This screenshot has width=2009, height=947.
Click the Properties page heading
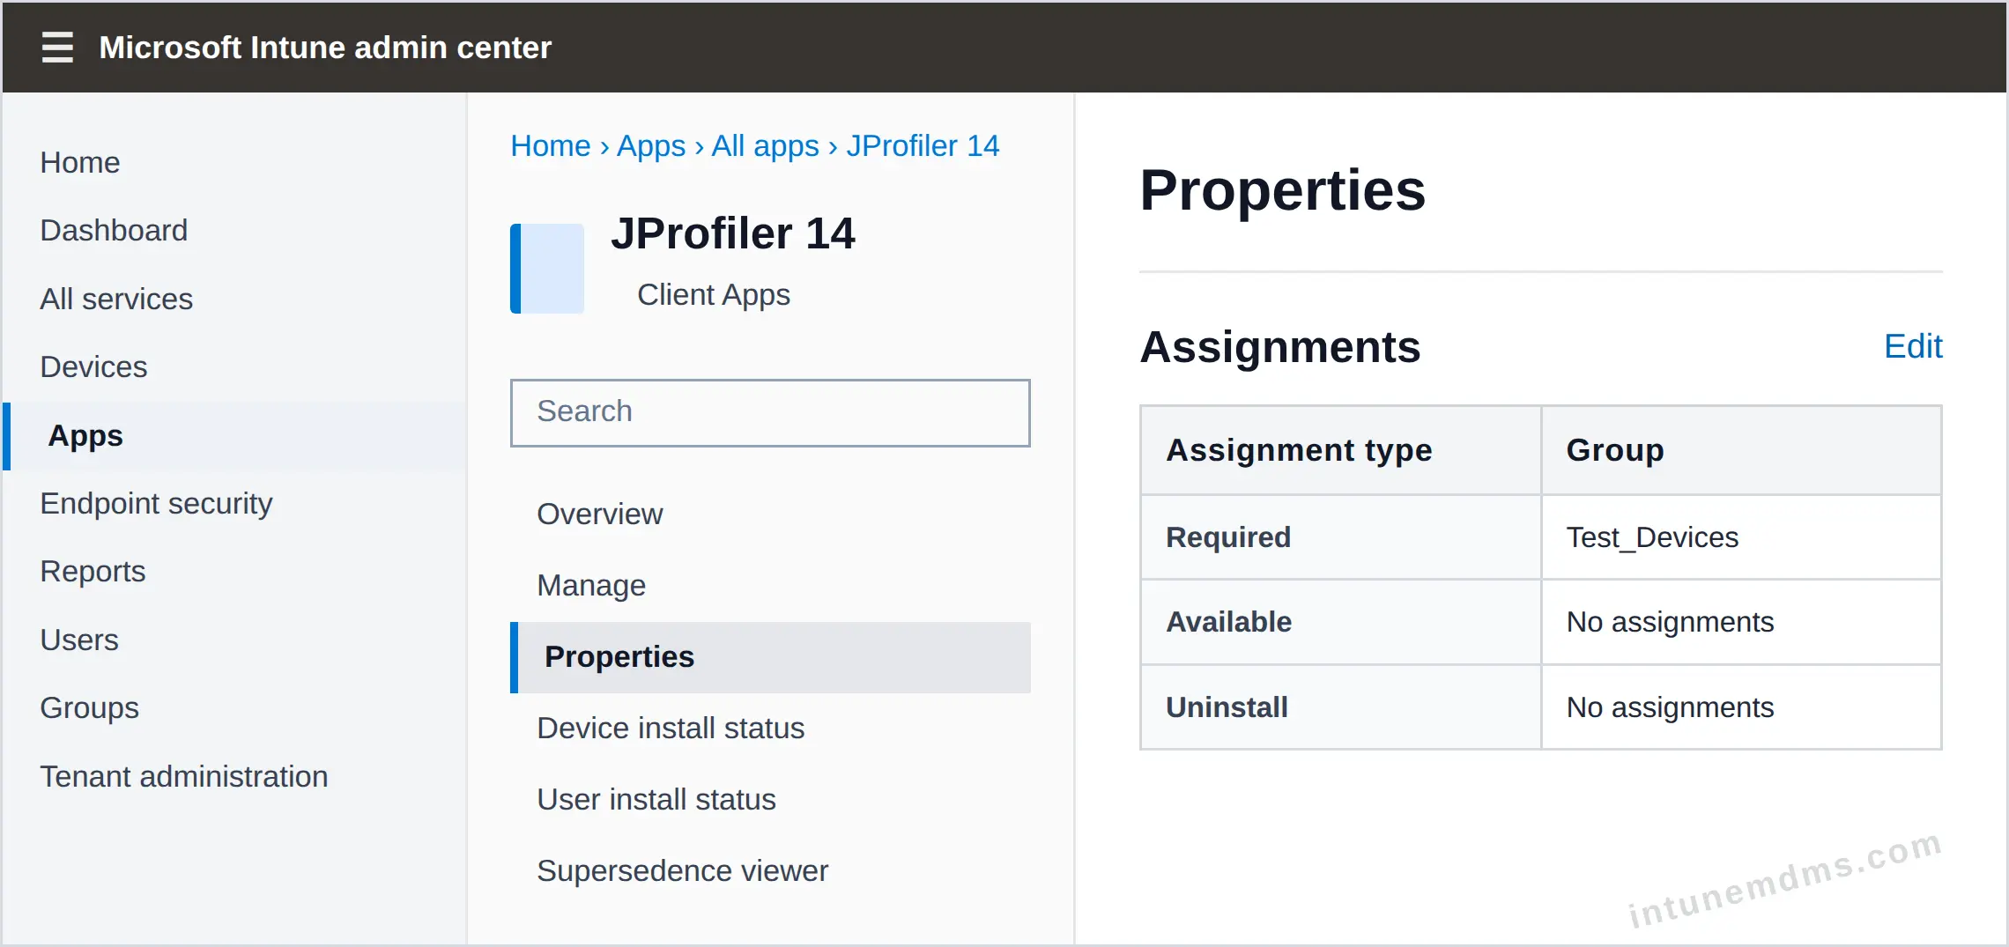1282,191
